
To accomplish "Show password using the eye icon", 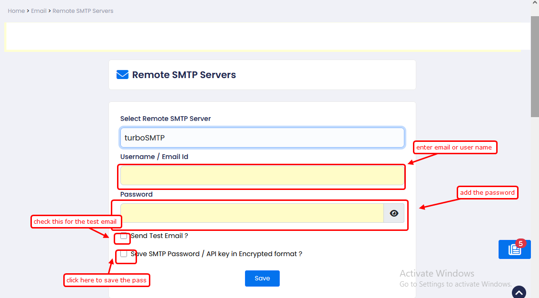I will tap(394, 213).
